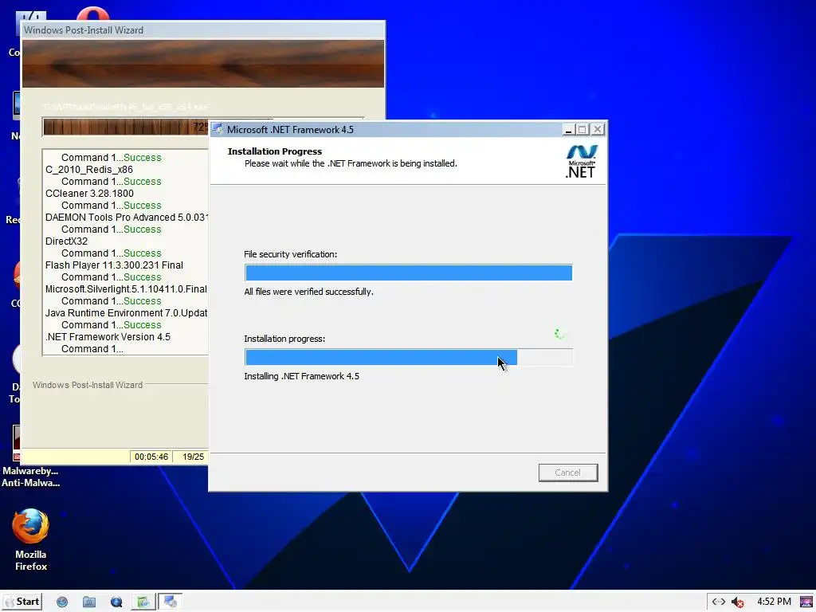
Task: Click the File security verification progress bar
Action: click(409, 273)
